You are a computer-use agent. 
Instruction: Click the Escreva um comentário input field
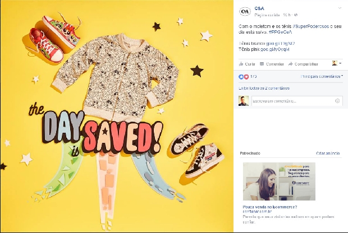297,101
